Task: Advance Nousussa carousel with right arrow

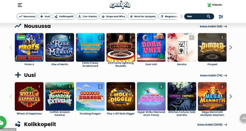Action: click(230, 47)
